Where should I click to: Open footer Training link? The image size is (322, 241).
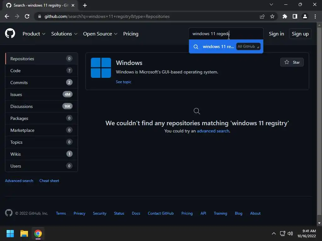[x=220, y=213]
